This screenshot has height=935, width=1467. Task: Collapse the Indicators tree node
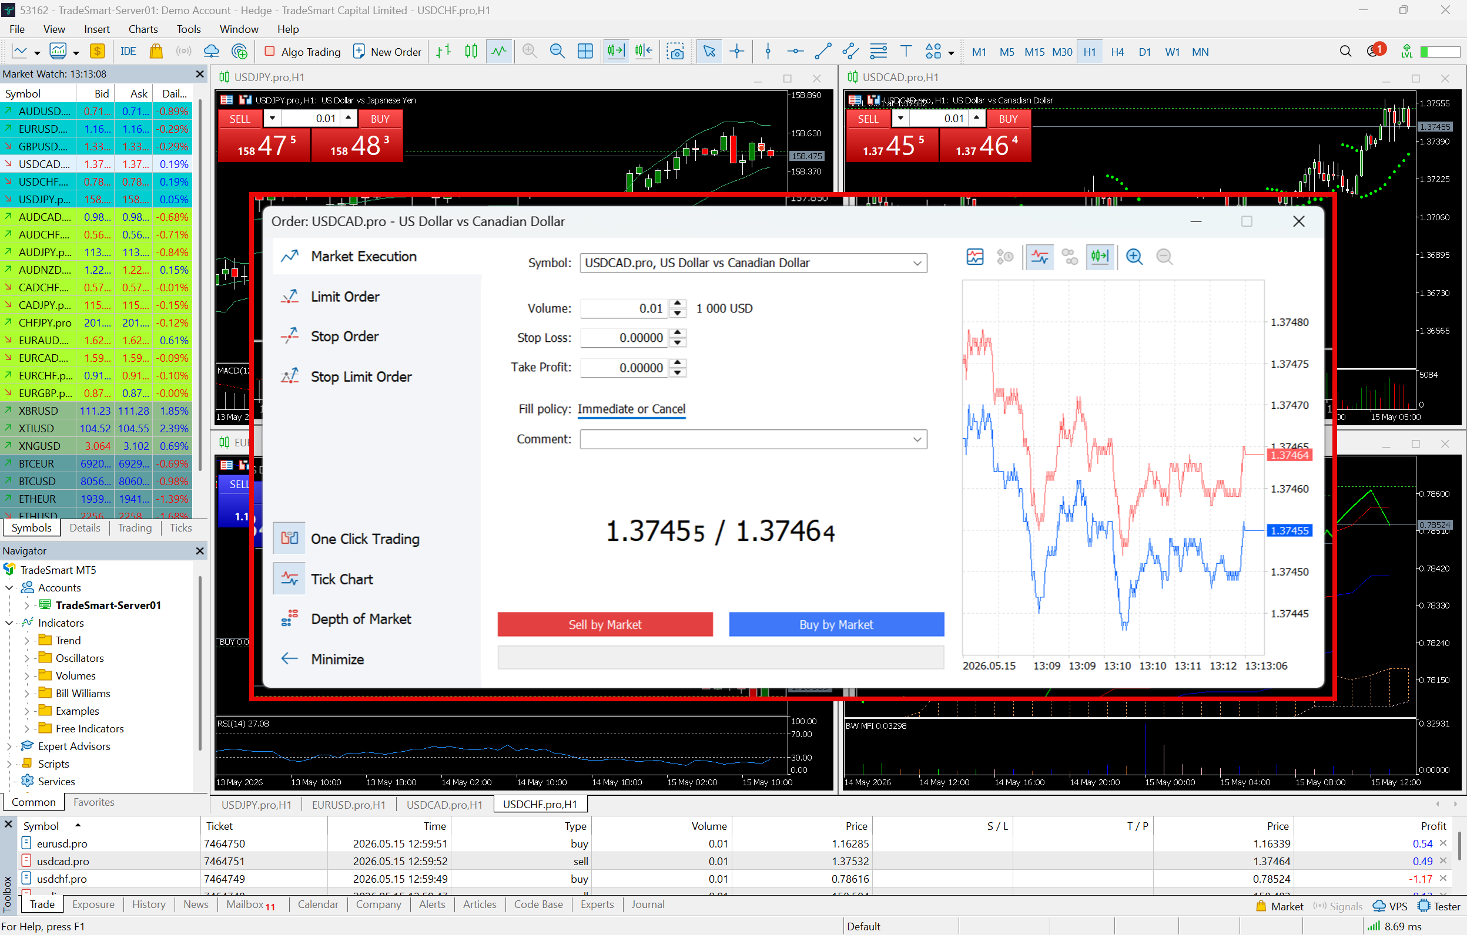coord(9,623)
